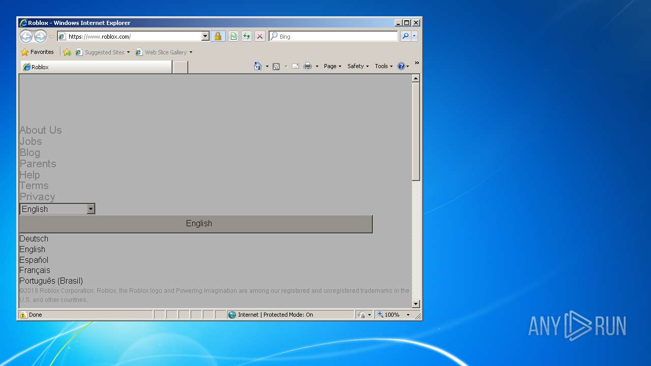Click the security lock icon

coord(218,36)
